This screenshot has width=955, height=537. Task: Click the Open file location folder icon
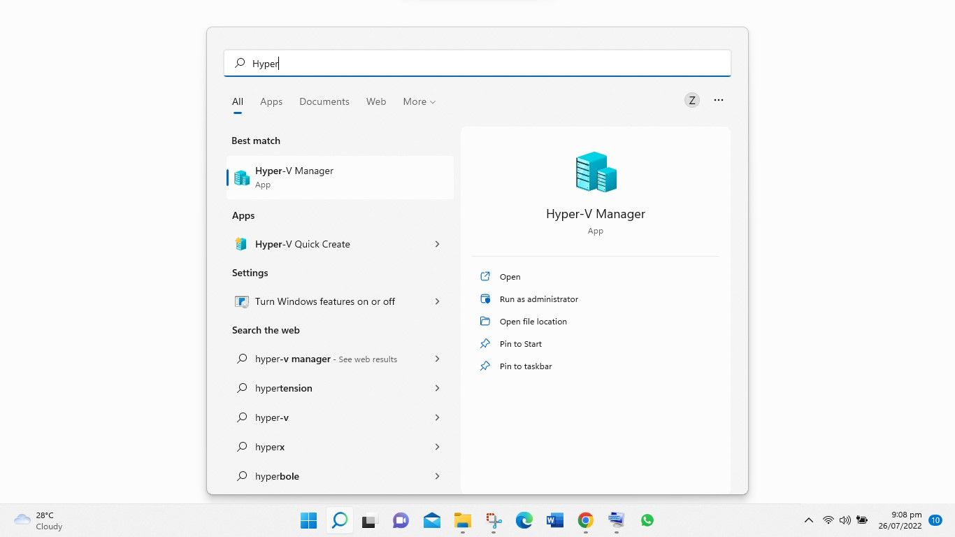(485, 321)
